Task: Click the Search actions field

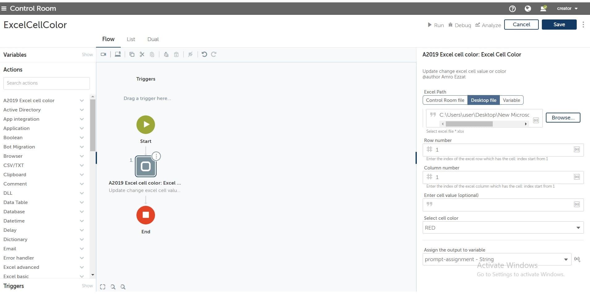Action: click(47, 83)
